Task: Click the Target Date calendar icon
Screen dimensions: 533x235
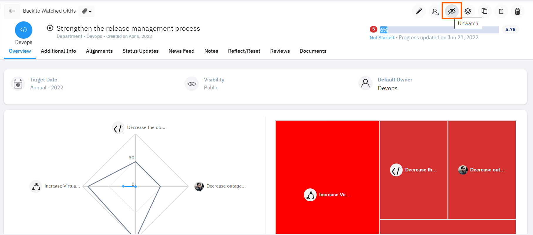Action: [18, 84]
